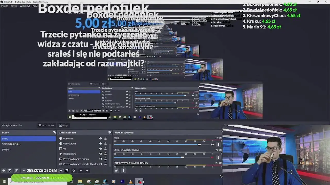Select the Przechwytywanie wyjścia dźwięku source row
The width and height of the screenshot is (330, 185).
tap(83, 164)
